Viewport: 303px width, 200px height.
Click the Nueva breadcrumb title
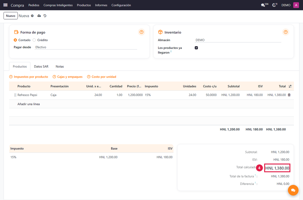point(24,16)
